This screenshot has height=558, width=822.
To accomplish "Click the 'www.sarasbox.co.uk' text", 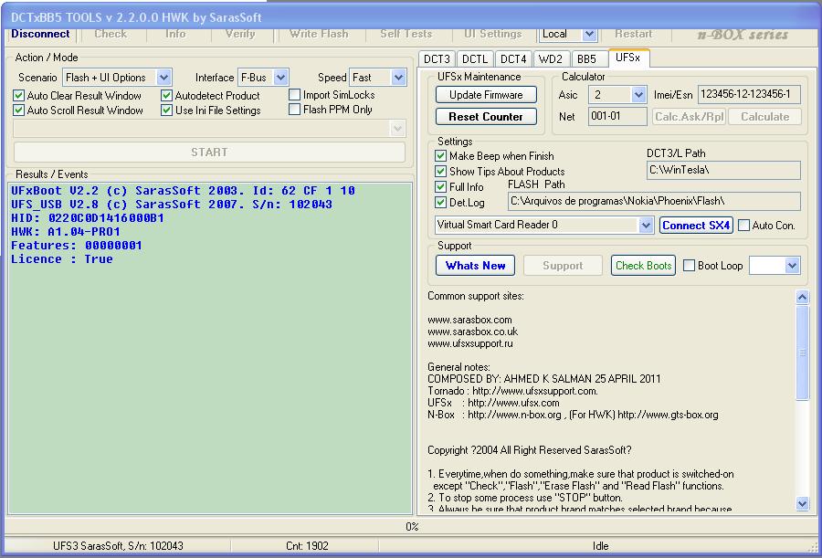I will [473, 332].
